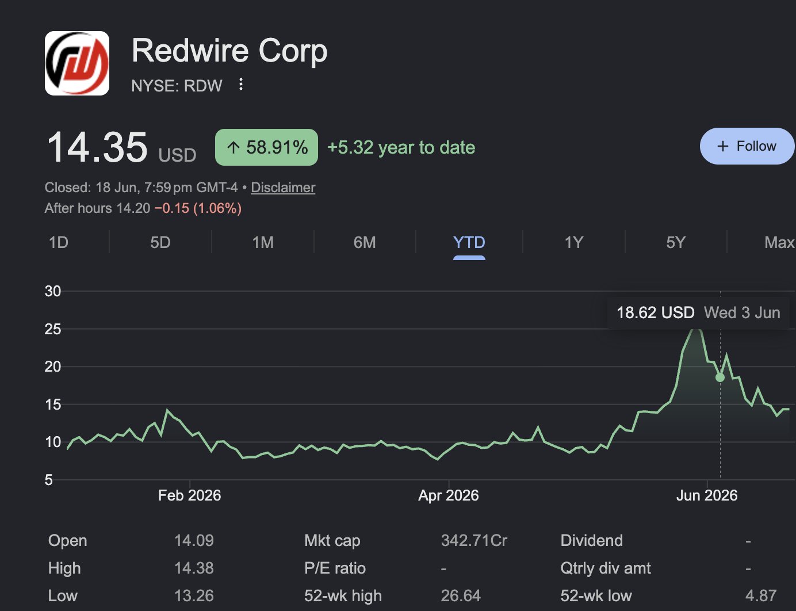Switch to the 6M chart range
Screen dimensions: 796x611
pyautogui.click(x=365, y=242)
